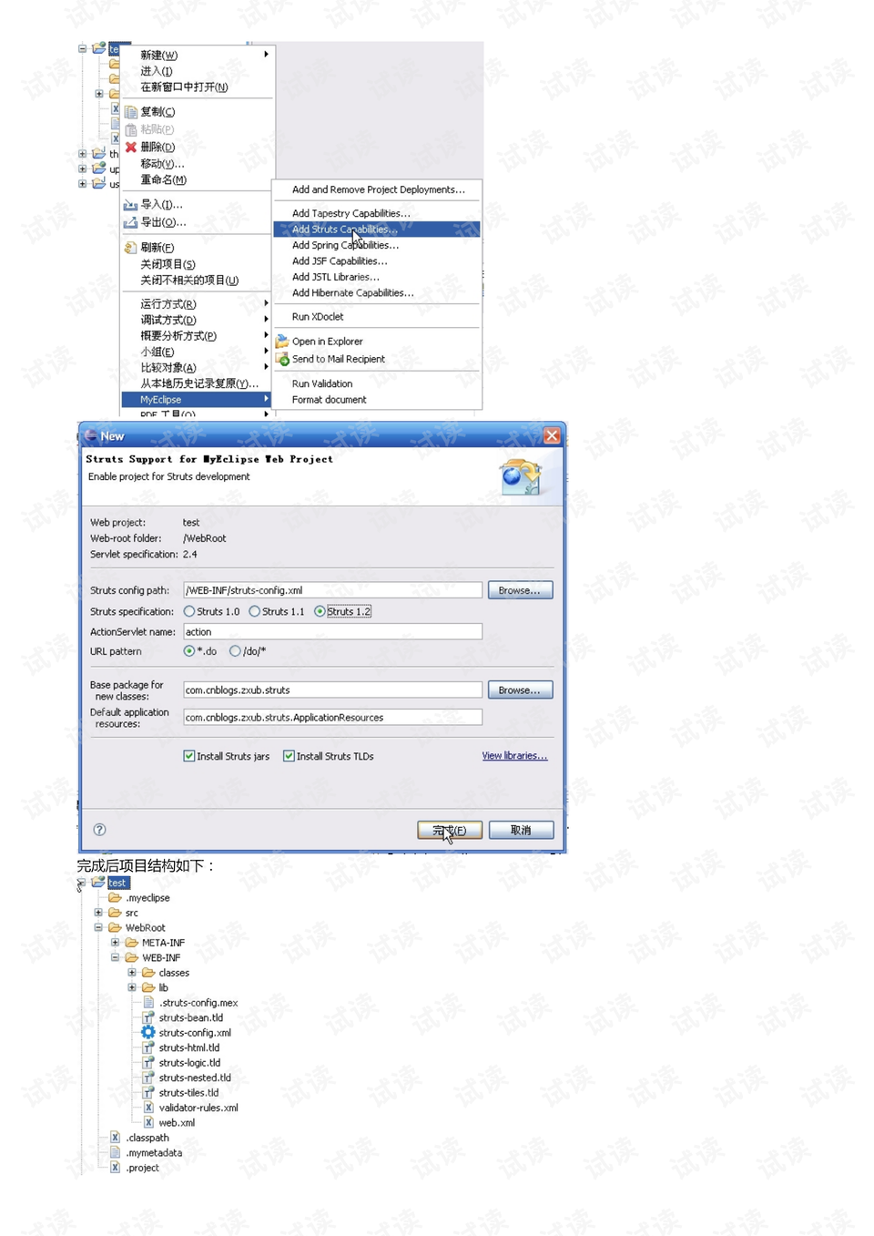
Task: Click the struts-tiles.tld file icon
Action: click(x=148, y=1092)
